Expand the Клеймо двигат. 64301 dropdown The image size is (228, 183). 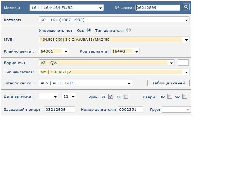pos(54,51)
